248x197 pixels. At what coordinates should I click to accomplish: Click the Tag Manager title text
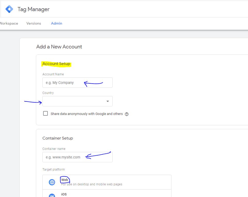[x=34, y=9]
